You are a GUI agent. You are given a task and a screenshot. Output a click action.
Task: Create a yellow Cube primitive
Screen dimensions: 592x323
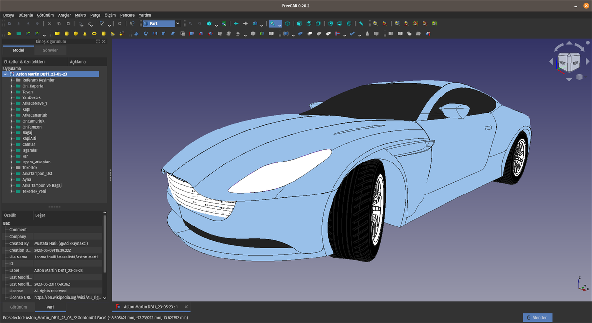57,33
